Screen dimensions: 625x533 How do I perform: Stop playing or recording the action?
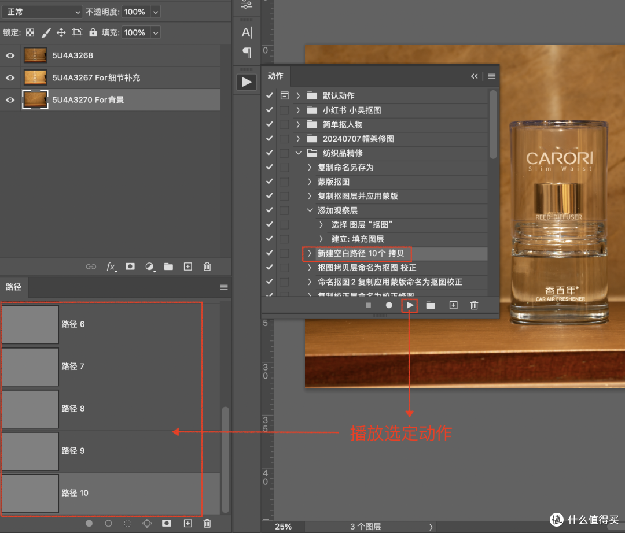point(368,305)
